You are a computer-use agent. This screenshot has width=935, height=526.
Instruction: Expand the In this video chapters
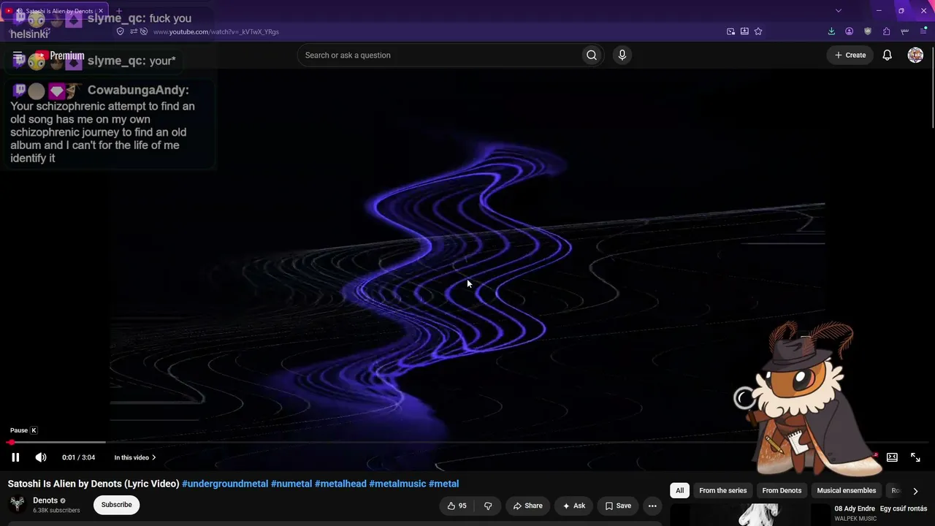click(135, 457)
